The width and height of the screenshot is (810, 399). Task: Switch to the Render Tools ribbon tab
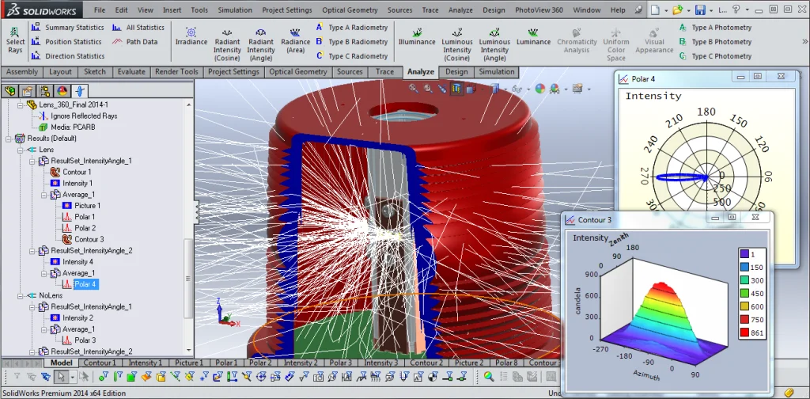(176, 72)
